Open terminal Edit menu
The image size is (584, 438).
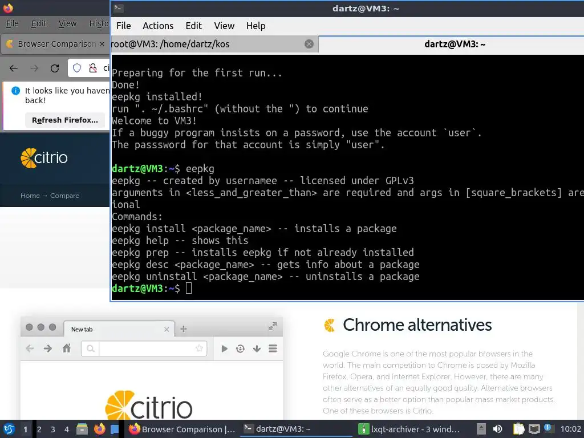click(194, 26)
